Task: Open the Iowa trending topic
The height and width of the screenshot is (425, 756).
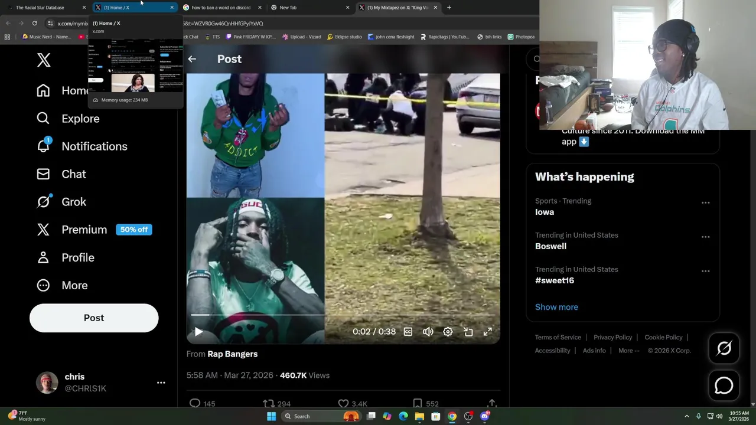Action: (623, 207)
